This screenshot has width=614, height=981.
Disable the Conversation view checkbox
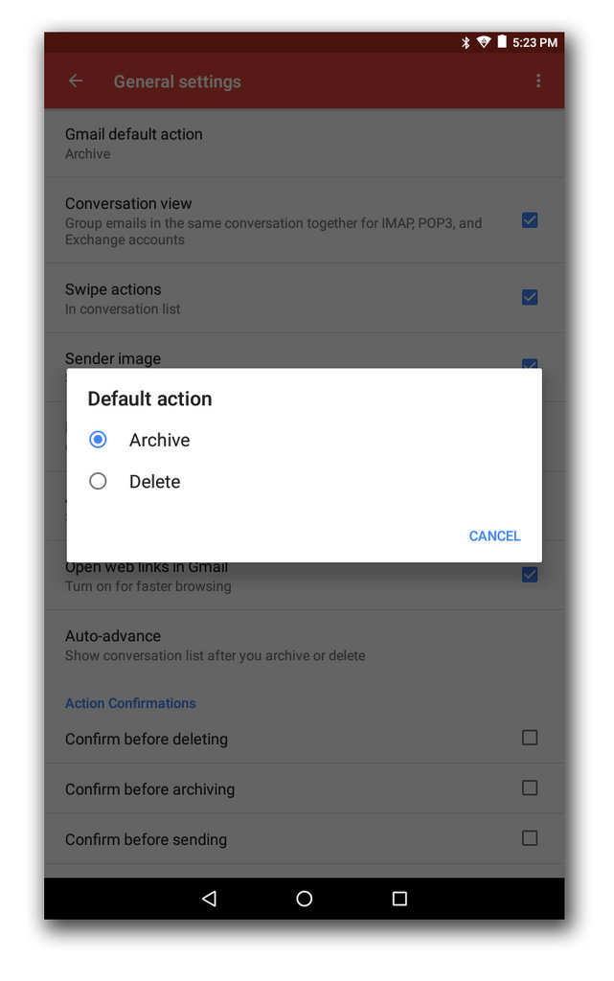tap(530, 219)
